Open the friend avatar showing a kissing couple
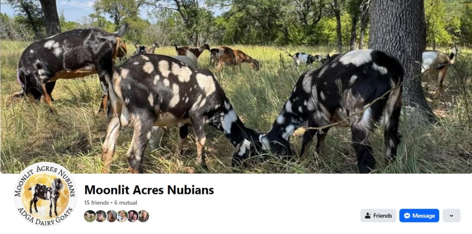 122,216
